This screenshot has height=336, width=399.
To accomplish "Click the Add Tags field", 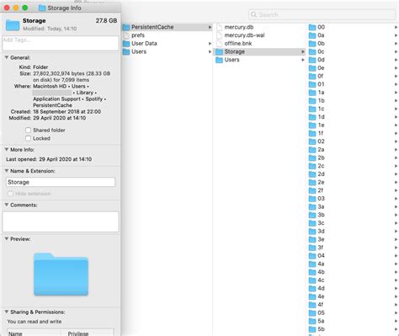I will click(61, 43).
